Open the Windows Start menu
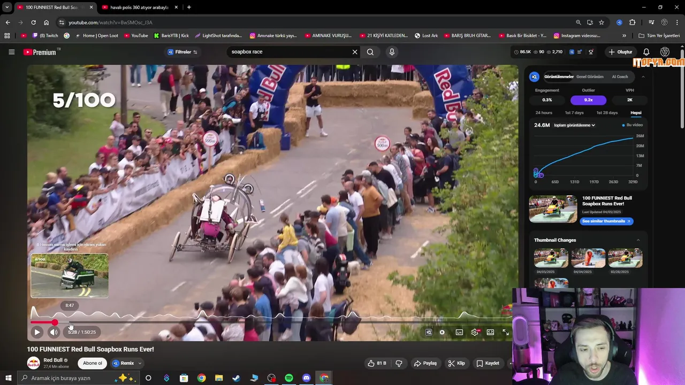This screenshot has width=685, height=385. pyautogui.click(x=8, y=378)
